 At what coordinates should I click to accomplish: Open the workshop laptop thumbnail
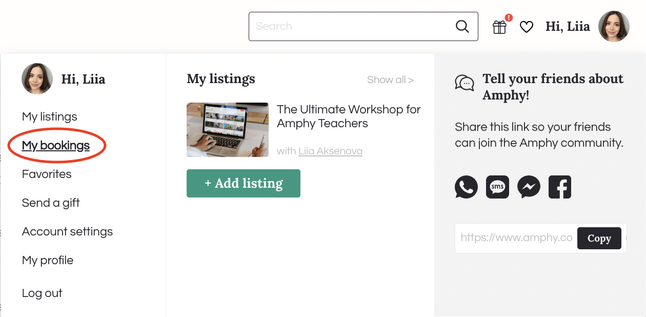click(x=228, y=130)
